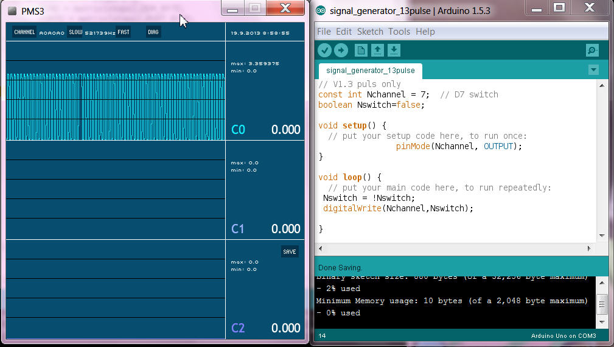Click the Upload arrow icon
This screenshot has height=347, width=614.
click(341, 51)
